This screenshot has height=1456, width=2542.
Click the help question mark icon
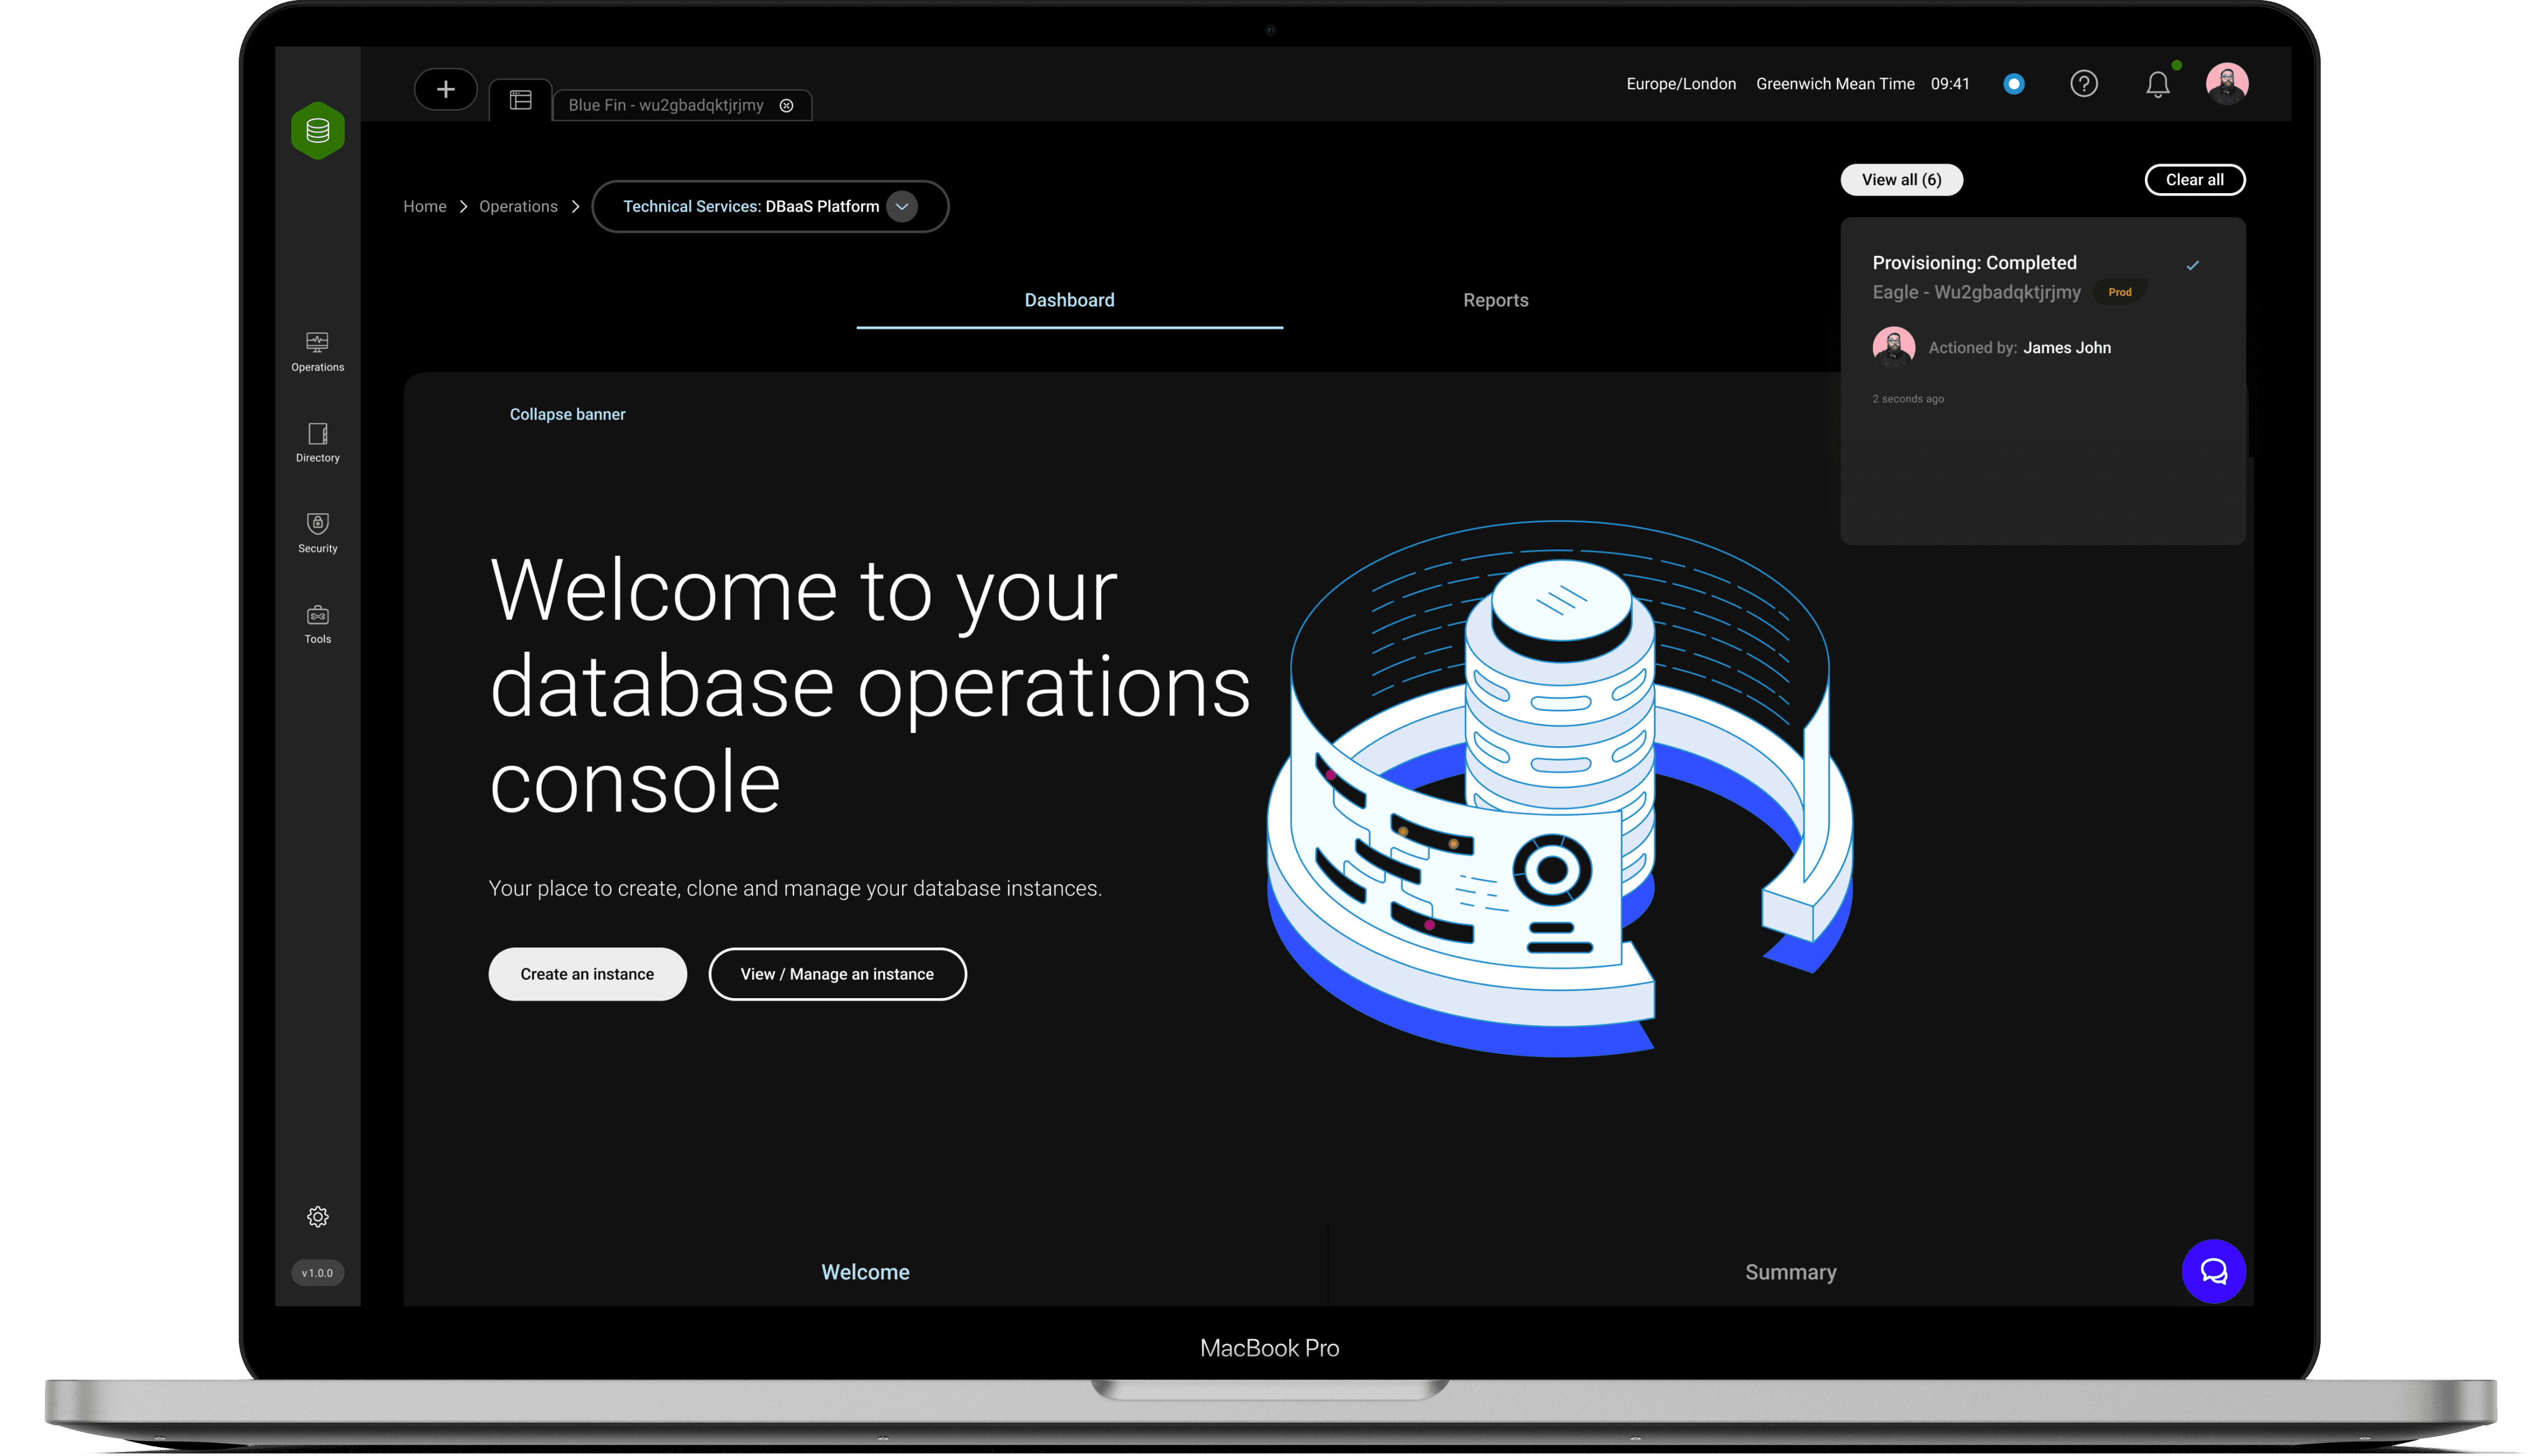click(2083, 84)
